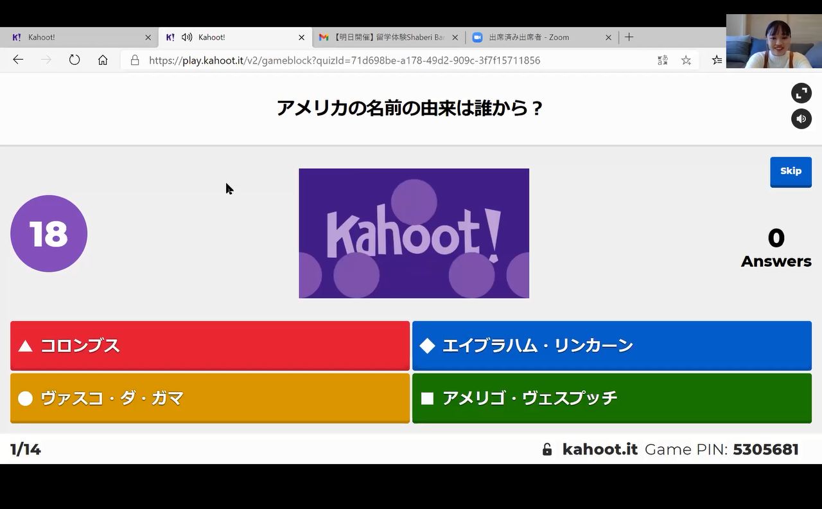Close the Gmail Shaberi Bar tab
Image resolution: width=822 pixels, height=509 pixels.
coord(455,37)
